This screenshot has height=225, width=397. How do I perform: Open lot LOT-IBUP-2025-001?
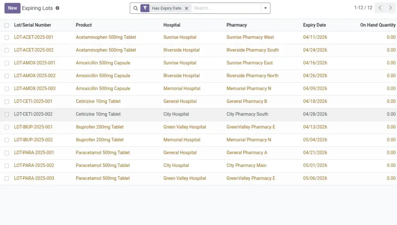(33, 127)
